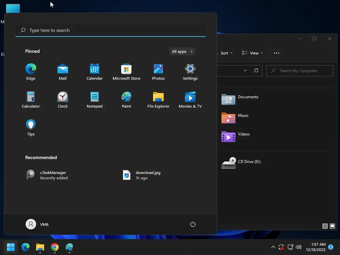Image resolution: width=340 pixels, height=255 pixels.
Task: Show hidden system tray icons
Action: point(273,247)
